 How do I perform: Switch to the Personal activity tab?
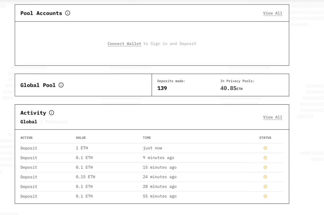(57, 122)
